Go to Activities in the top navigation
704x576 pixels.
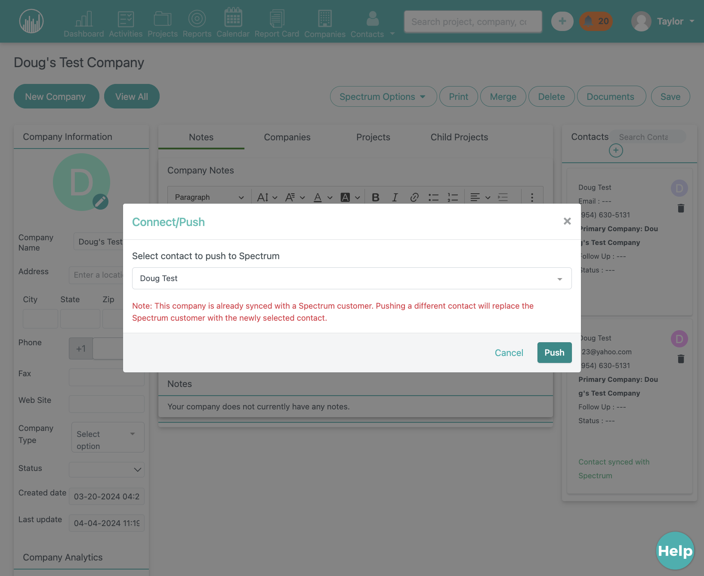pyautogui.click(x=126, y=24)
